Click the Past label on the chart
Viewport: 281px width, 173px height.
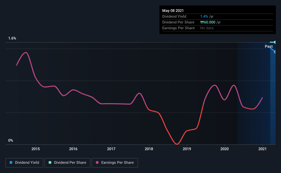point(269,46)
